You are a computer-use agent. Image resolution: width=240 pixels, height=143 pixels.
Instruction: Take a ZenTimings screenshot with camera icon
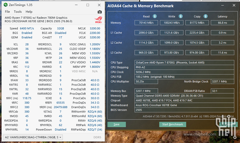(99, 12)
